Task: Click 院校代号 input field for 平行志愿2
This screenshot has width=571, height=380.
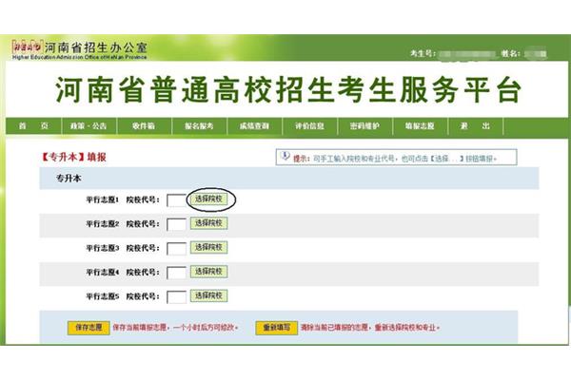Action: pyautogui.click(x=176, y=224)
